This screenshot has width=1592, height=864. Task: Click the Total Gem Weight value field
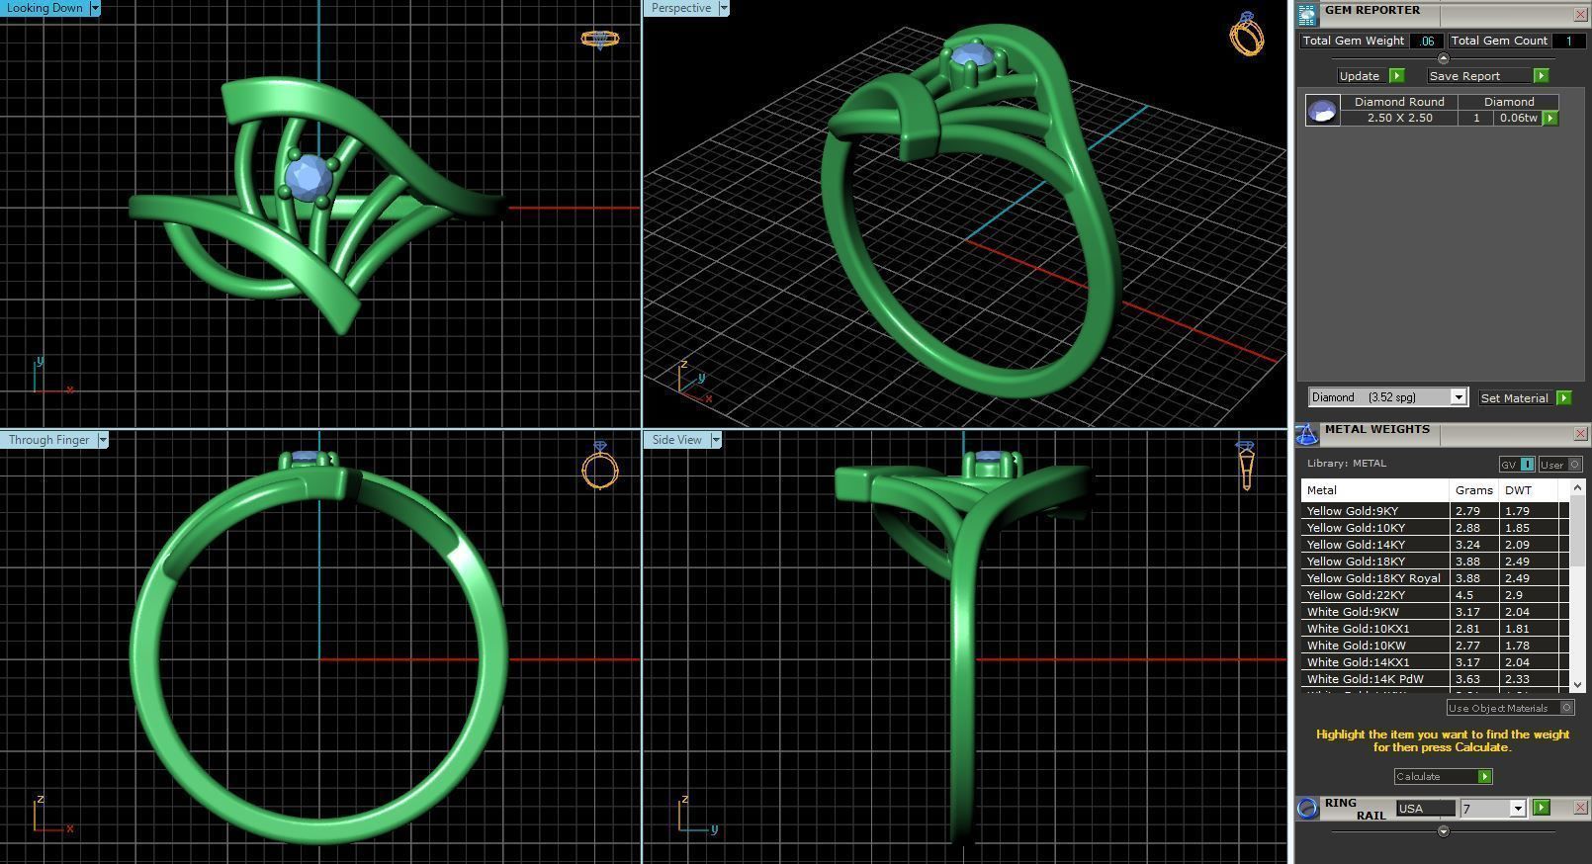1427,41
